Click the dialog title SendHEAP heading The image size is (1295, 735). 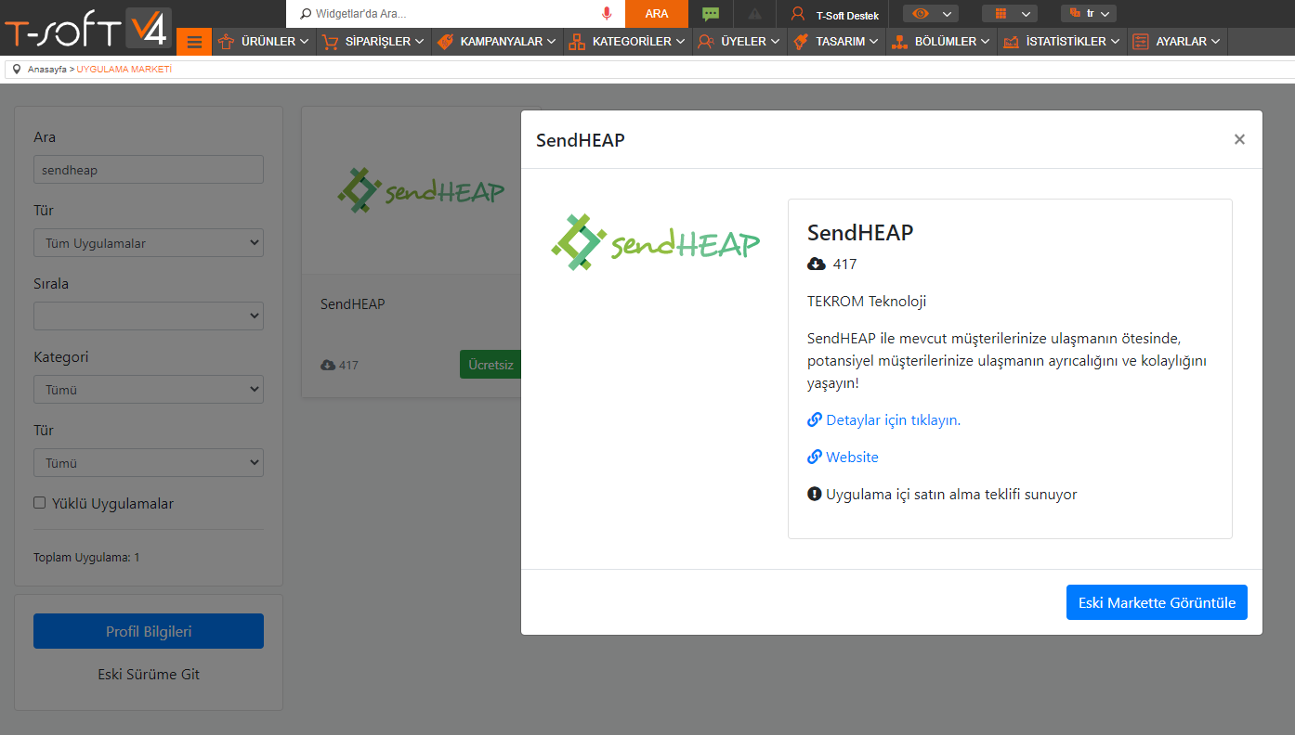[x=581, y=140]
